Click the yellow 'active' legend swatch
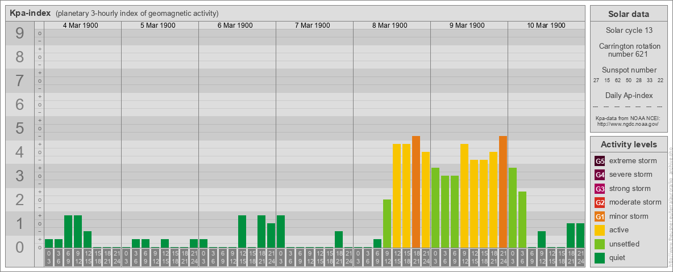 pyautogui.click(x=600, y=230)
